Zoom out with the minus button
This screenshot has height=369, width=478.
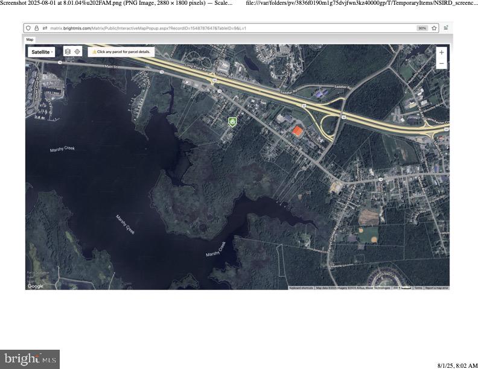point(441,63)
